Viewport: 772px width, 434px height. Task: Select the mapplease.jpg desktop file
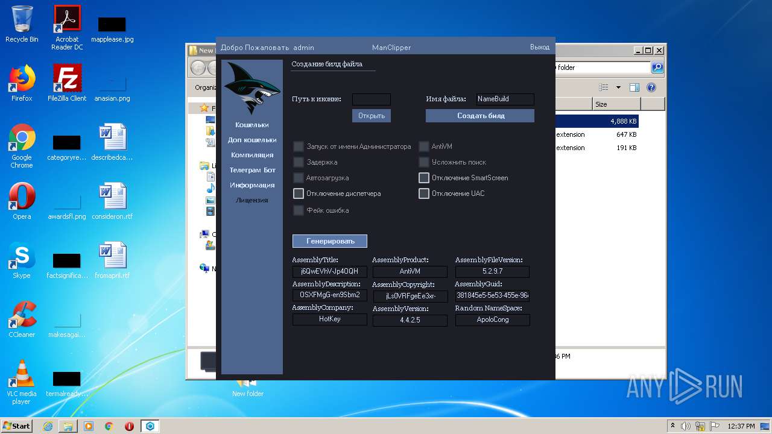(x=112, y=29)
